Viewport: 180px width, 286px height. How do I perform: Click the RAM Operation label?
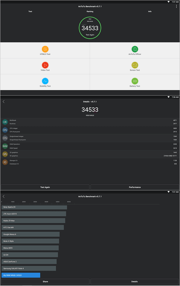[15, 144]
